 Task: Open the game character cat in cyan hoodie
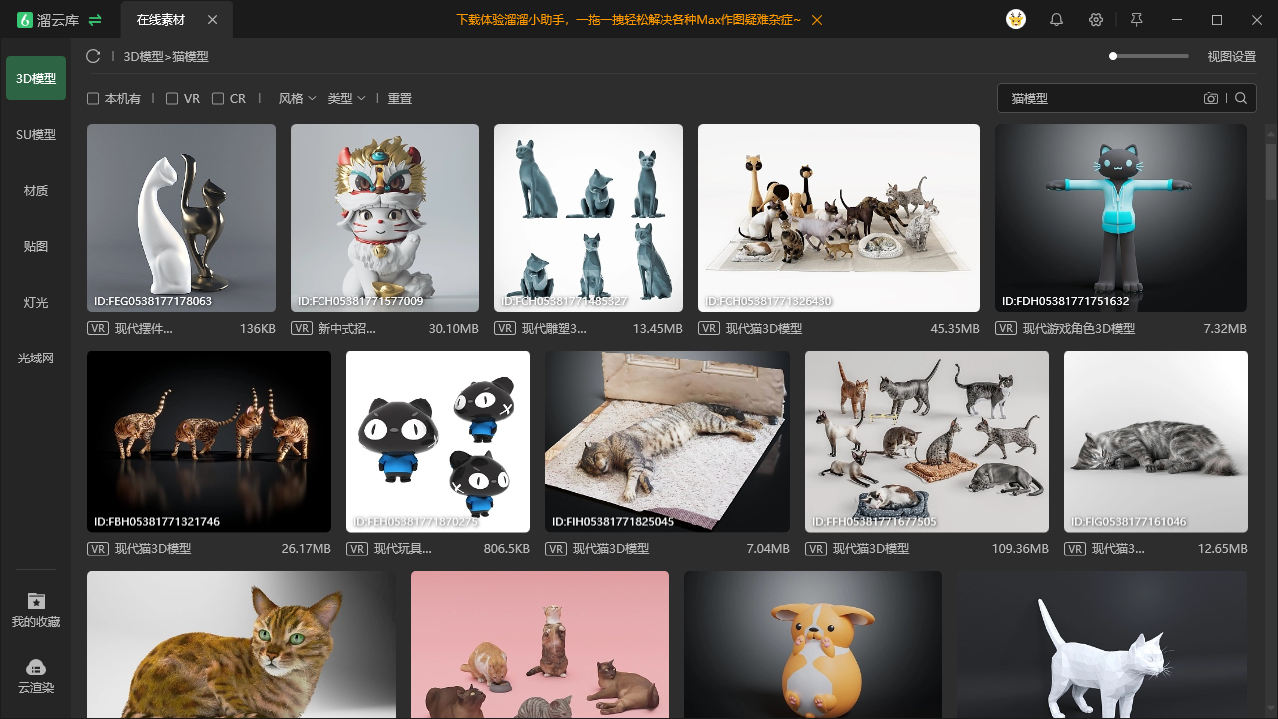(1121, 218)
